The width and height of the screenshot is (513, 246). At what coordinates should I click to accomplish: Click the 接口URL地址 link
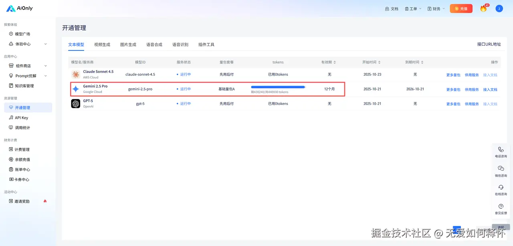coord(489,44)
